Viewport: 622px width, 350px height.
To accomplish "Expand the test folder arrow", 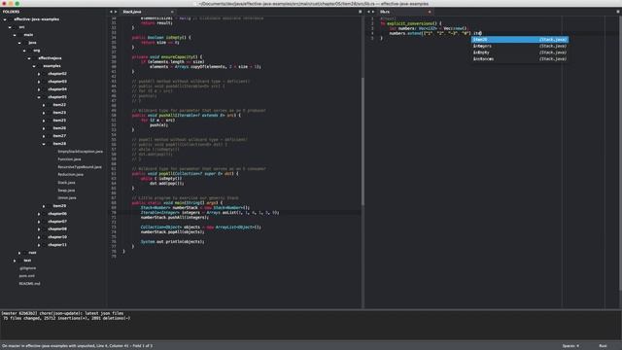I will pos(15,261).
